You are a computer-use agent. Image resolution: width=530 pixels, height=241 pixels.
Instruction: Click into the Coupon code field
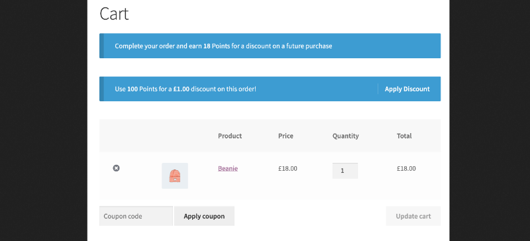click(136, 216)
